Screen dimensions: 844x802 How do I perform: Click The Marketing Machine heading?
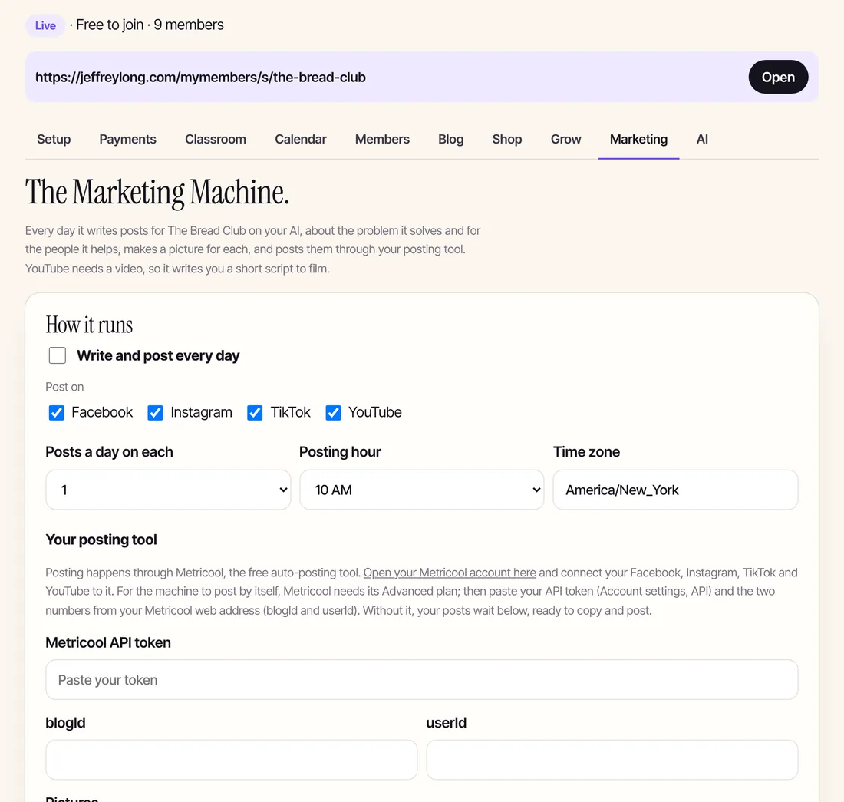tap(157, 192)
